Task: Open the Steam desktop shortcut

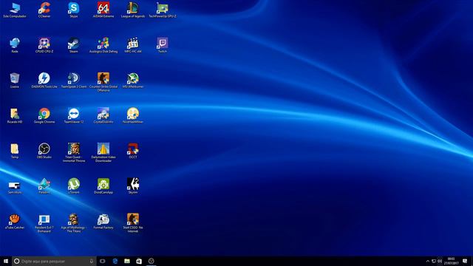Action: pyautogui.click(x=74, y=45)
